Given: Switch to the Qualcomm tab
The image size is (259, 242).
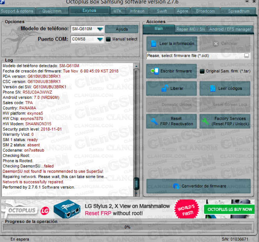Looking at the screenshot, I should (52, 11).
